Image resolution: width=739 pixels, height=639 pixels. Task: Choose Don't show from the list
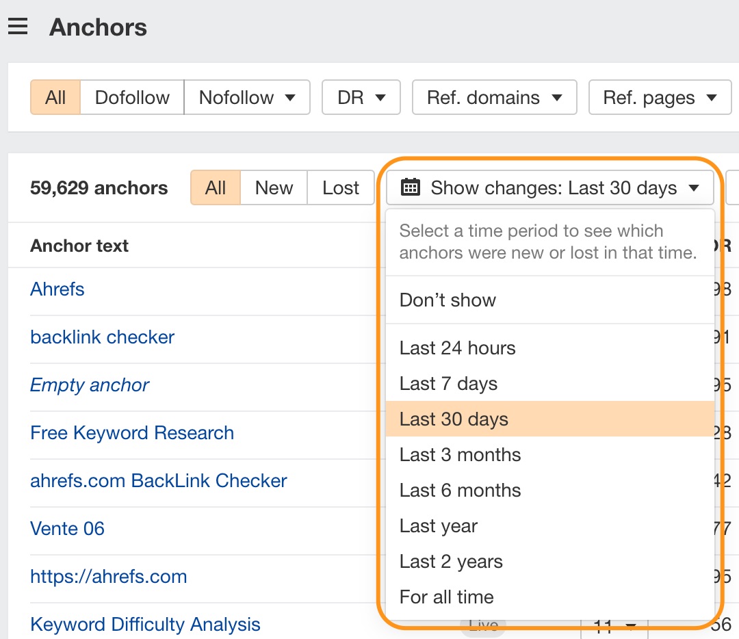(x=448, y=300)
